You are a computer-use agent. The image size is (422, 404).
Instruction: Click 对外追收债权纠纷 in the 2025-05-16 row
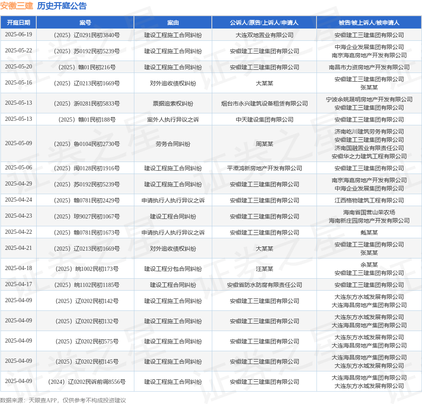click(x=173, y=83)
